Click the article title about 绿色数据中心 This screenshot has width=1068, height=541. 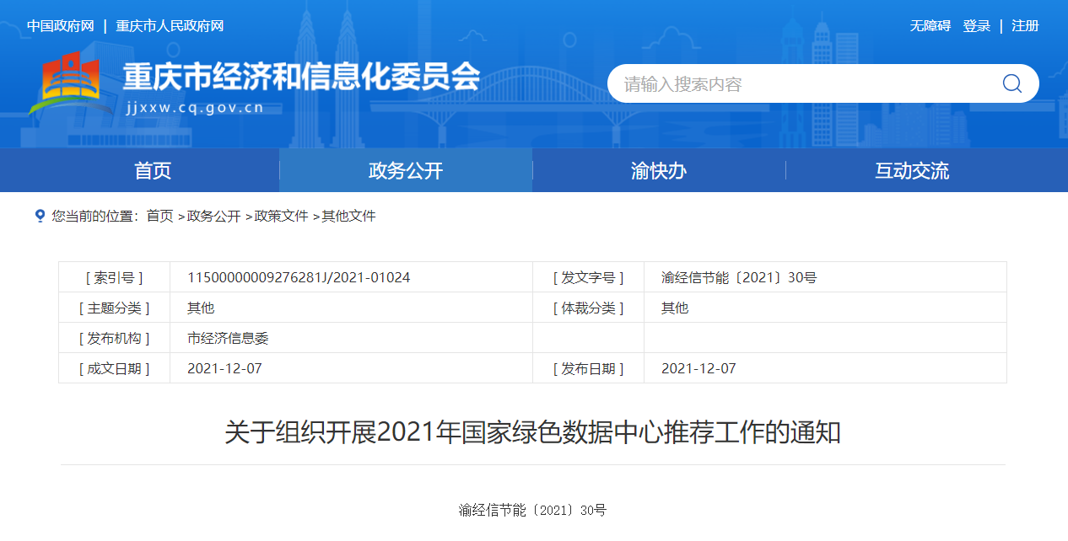tap(532, 433)
